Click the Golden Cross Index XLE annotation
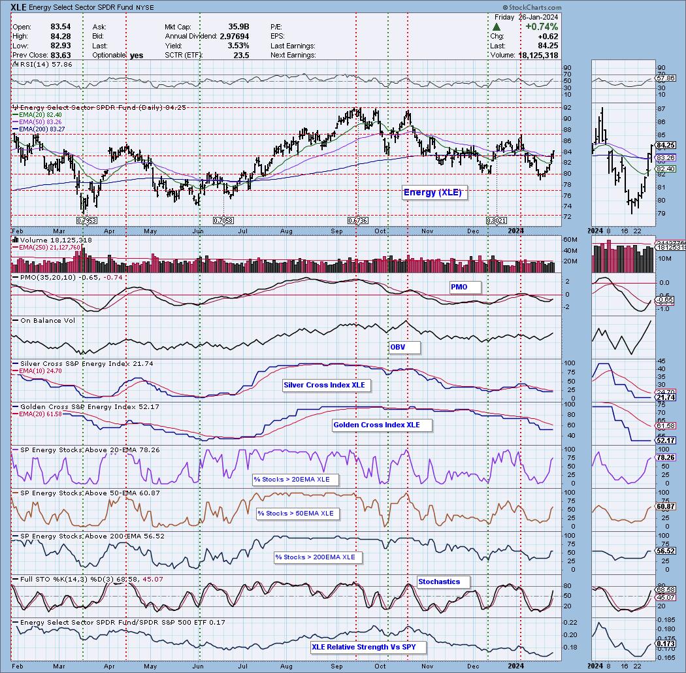686x673 pixels. pyautogui.click(x=382, y=425)
